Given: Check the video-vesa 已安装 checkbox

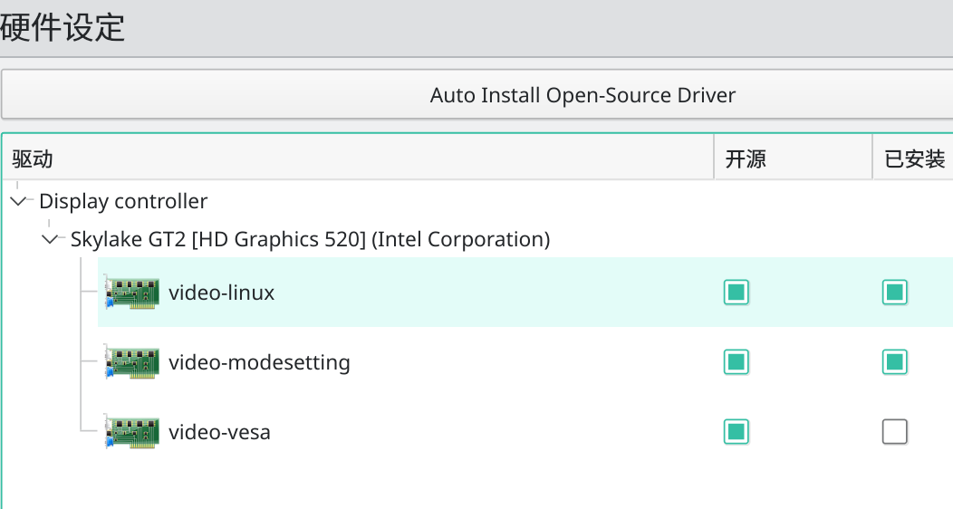Looking at the screenshot, I should [895, 432].
